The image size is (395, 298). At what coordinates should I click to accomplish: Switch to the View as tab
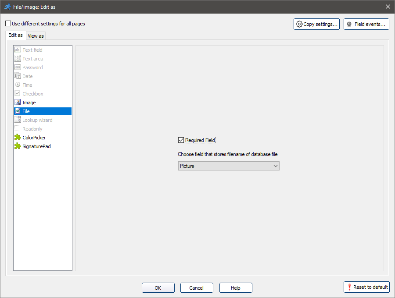[36, 36]
